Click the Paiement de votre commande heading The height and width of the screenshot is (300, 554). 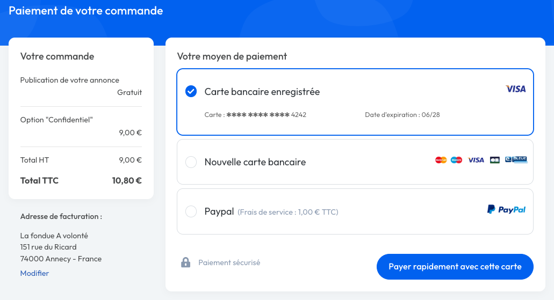tap(86, 11)
